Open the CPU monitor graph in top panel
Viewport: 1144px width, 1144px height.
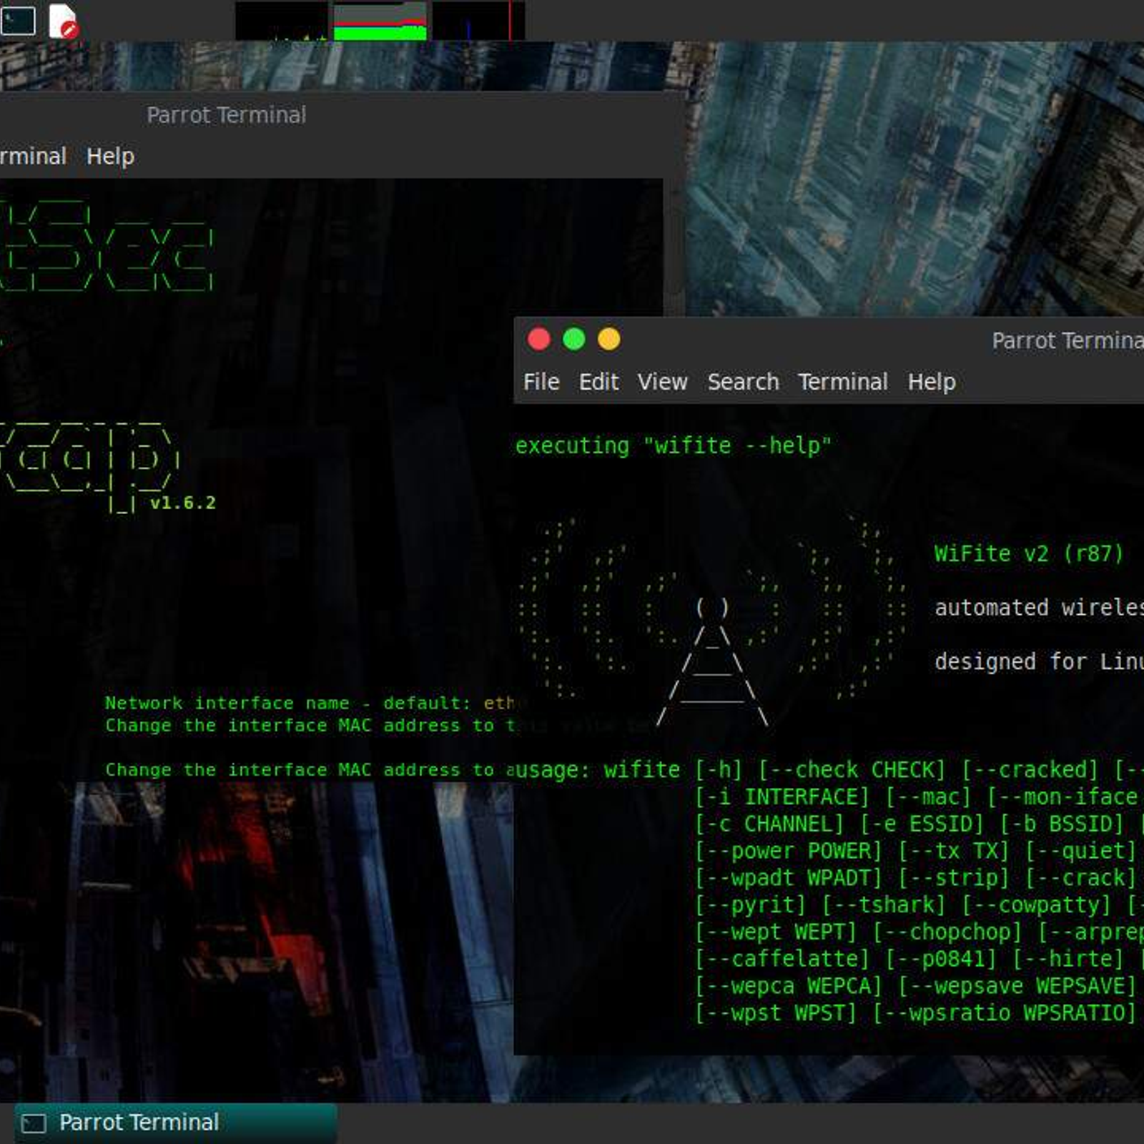282,21
